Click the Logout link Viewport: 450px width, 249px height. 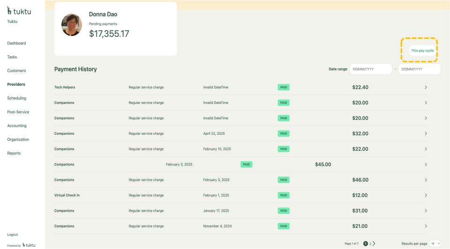coord(13,234)
